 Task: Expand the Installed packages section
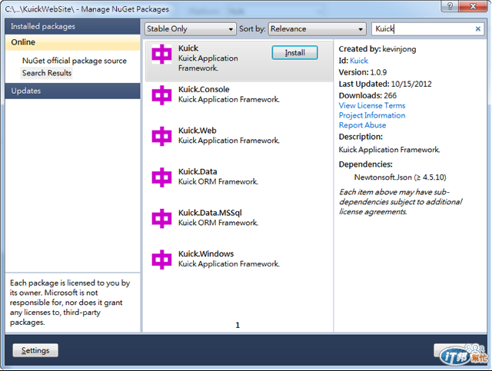[x=72, y=26]
